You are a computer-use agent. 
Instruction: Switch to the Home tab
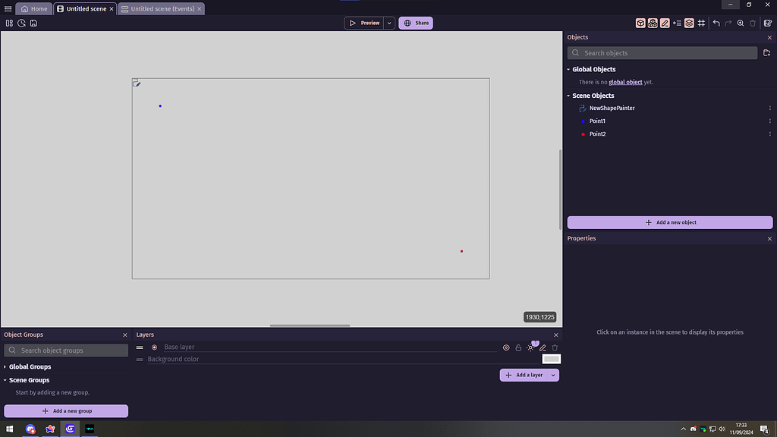coord(34,9)
